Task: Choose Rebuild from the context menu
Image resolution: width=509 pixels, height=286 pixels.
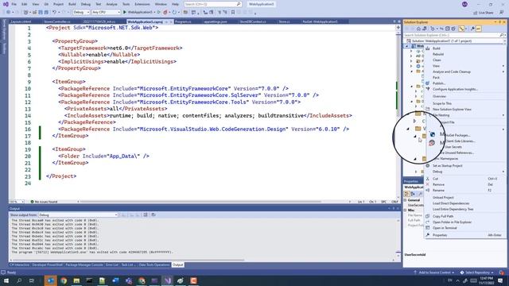Action: 438,54
